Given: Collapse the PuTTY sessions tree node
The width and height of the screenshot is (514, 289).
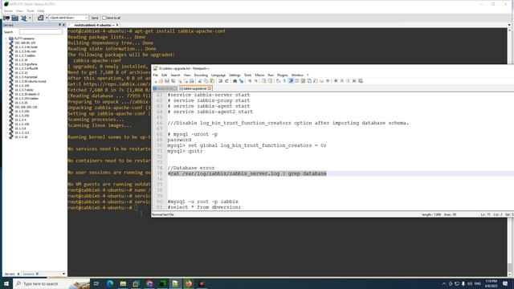Looking at the screenshot, I should tap(6, 39).
